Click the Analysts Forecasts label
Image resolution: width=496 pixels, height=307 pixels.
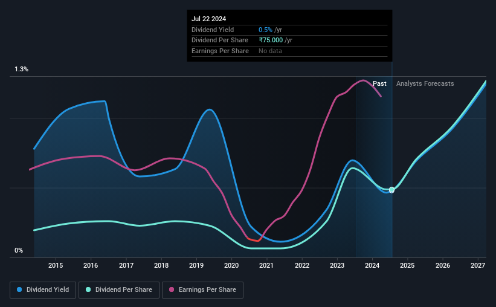[425, 83]
